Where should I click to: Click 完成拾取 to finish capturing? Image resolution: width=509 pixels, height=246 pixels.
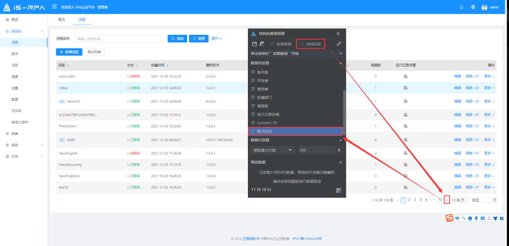311,44
